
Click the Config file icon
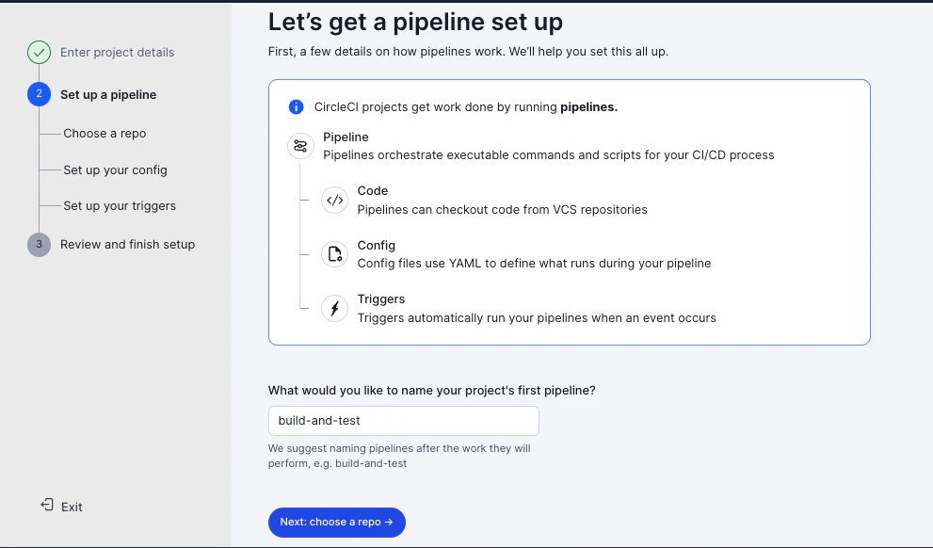334,254
